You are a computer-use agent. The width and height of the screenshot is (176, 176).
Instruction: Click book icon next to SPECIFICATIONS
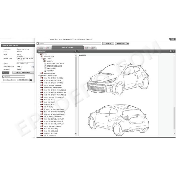[x=42, y=73]
